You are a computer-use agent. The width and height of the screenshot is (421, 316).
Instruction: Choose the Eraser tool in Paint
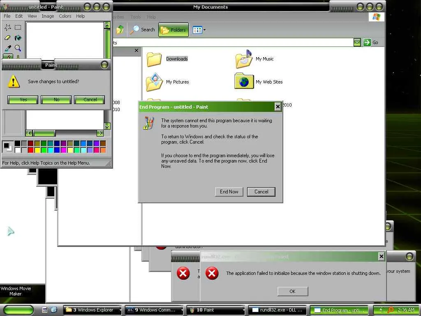(x=8, y=37)
